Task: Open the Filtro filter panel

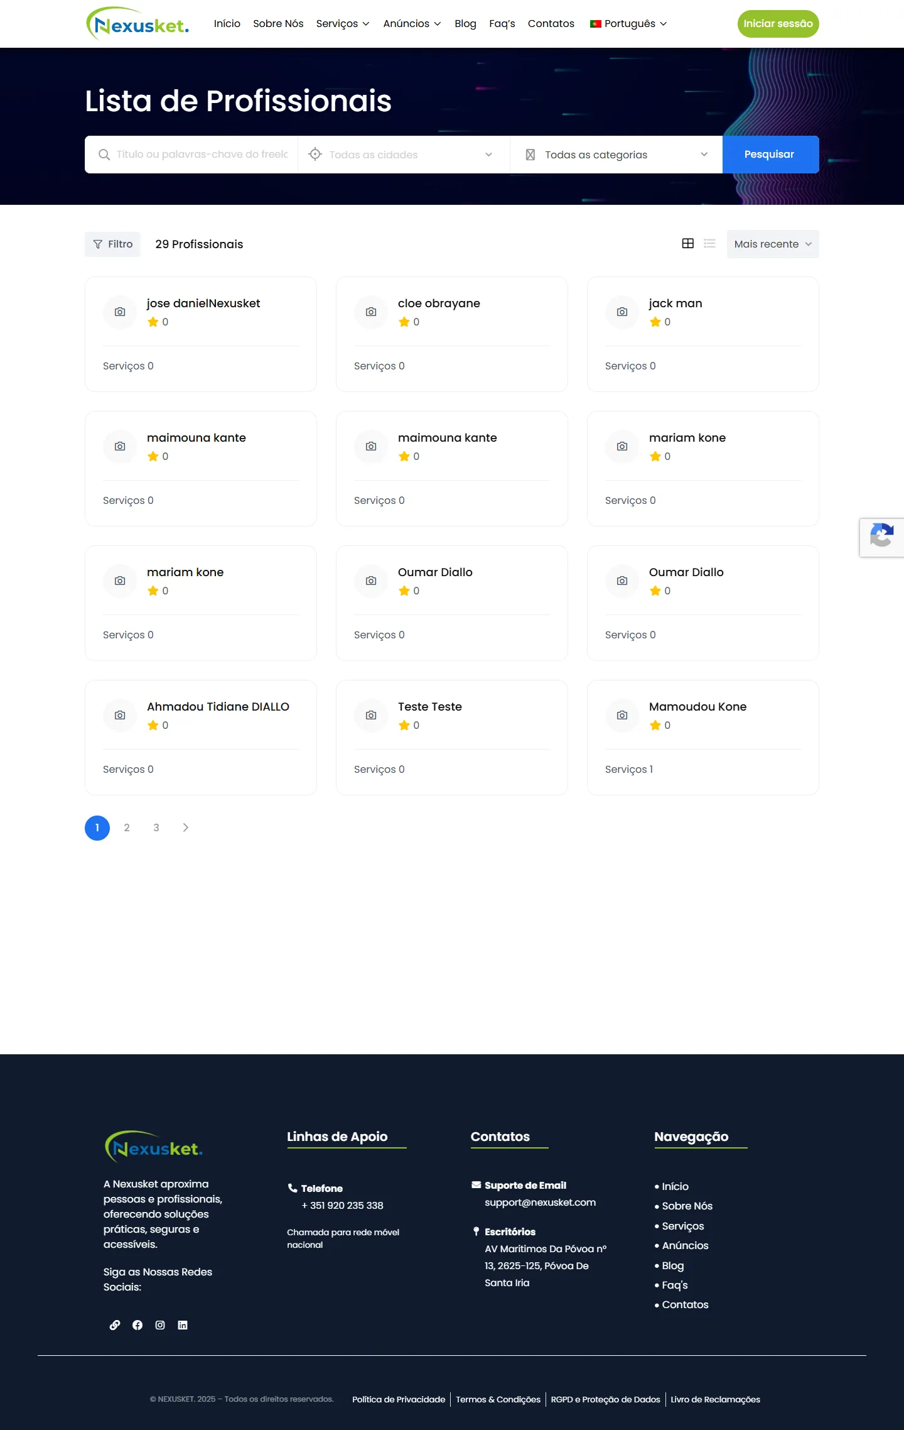Action: click(x=113, y=244)
